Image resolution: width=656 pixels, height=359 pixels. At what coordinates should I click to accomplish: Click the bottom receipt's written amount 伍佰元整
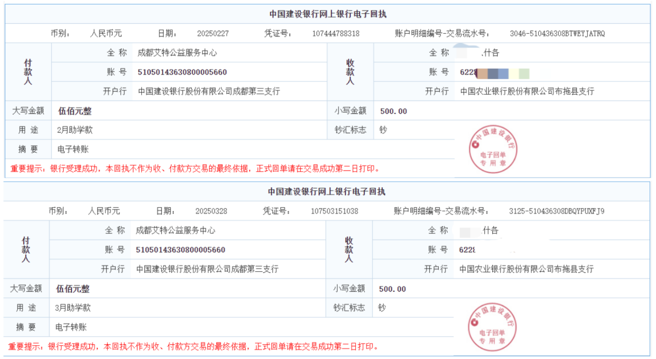click(x=73, y=289)
